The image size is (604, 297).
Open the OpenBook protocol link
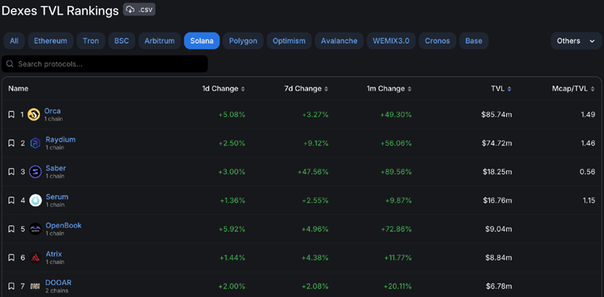click(x=64, y=225)
